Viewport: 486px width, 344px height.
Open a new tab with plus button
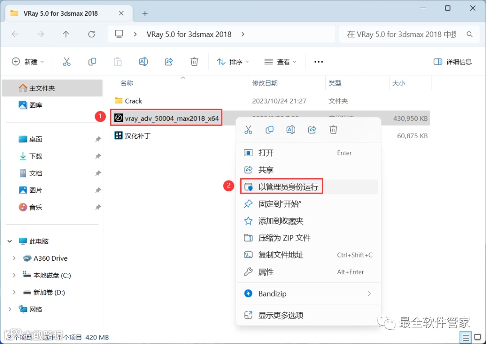[x=145, y=14]
